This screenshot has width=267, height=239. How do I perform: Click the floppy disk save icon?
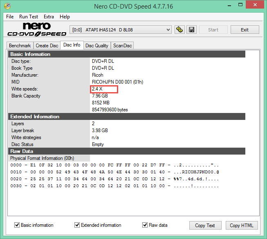192,30
